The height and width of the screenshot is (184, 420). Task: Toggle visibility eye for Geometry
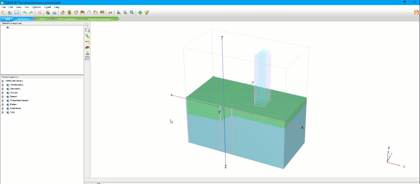(8, 89)
